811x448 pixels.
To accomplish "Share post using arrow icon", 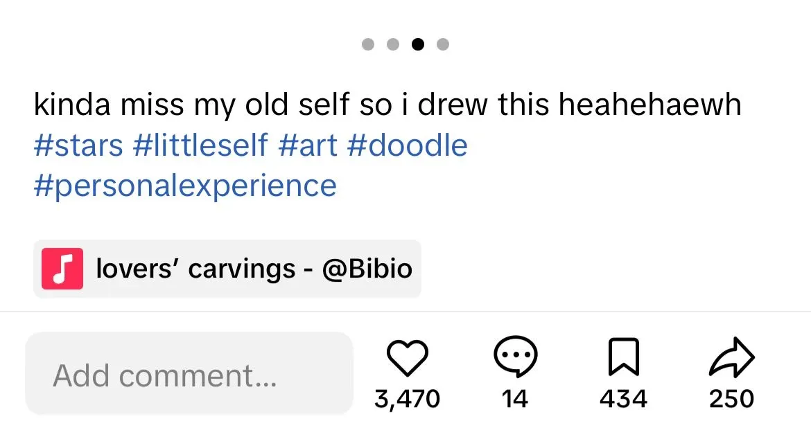I will coord(731,358).
